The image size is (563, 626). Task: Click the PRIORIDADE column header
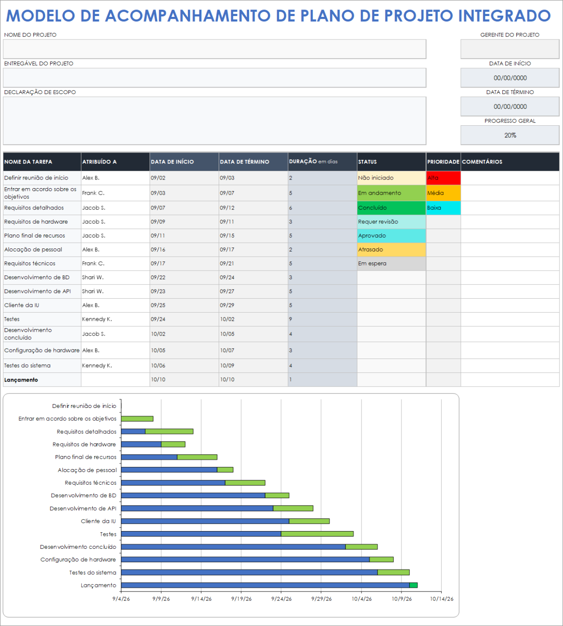coord(443,161)
